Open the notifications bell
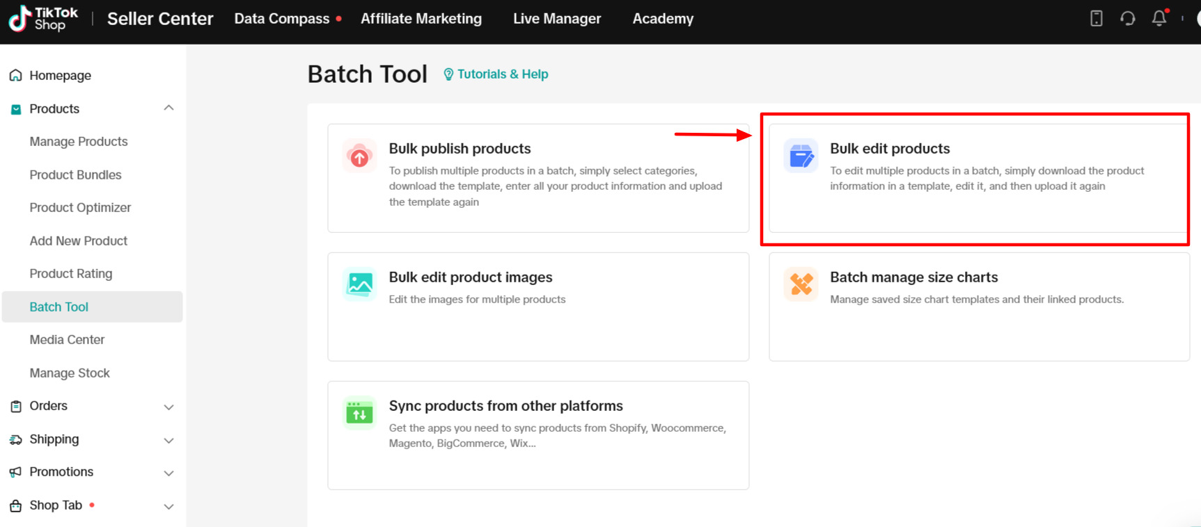 click(1159, 19)
